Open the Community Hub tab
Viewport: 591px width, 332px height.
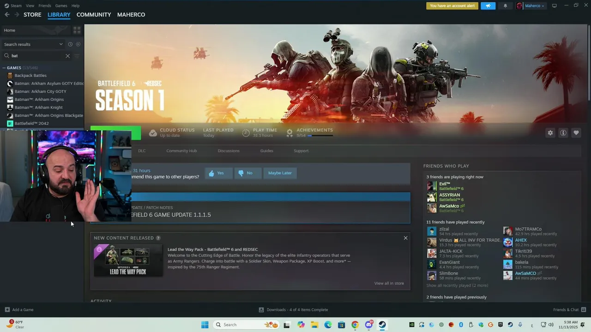click(181, 151)
